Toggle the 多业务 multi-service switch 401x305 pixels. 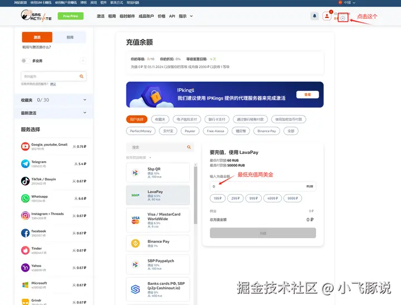pyautogui.click(x=25, y=61)
